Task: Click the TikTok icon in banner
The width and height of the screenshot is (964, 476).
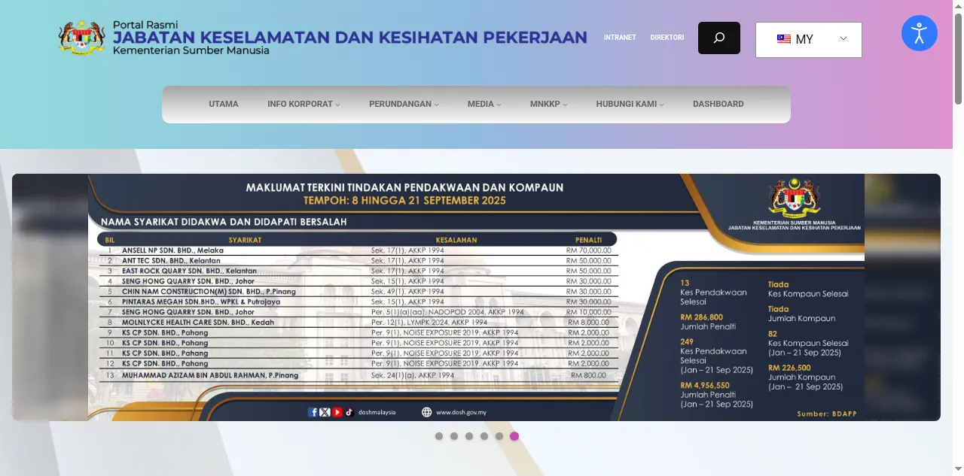Action: tap(349, 412)
